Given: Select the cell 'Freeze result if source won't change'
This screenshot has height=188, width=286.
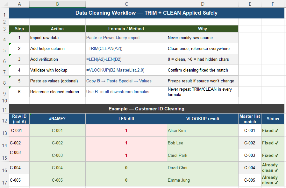Looking at the screenshot, I should pyautogui.click(x=203, y=81).
